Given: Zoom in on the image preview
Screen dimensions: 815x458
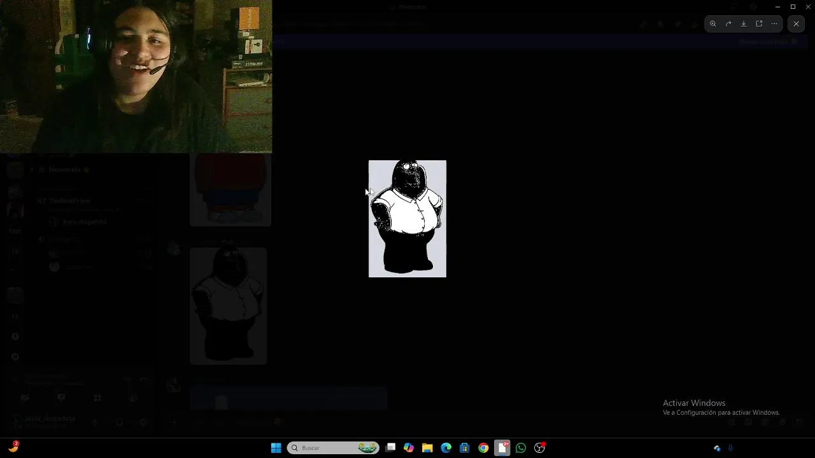Looking at the screenshot, I should pos(713,24).
